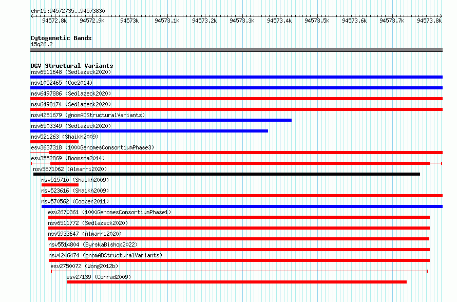Click the thin red line for esv2750072
The width and height of the screenshot is (457, 302).
[x=239, y=271]
